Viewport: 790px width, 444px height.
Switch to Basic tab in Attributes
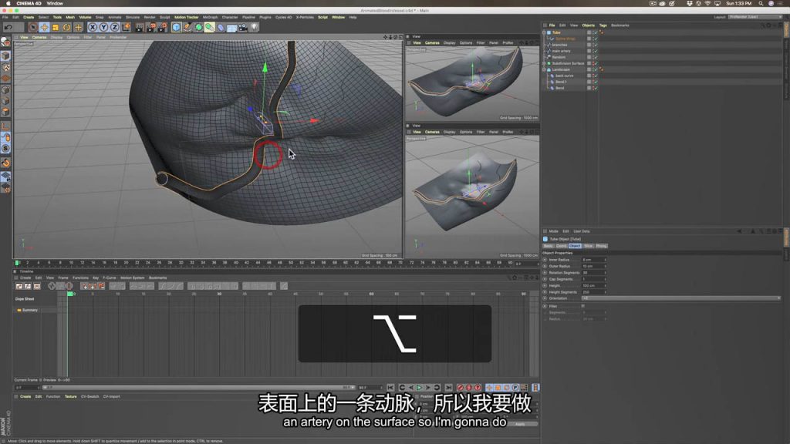(549, 246)
